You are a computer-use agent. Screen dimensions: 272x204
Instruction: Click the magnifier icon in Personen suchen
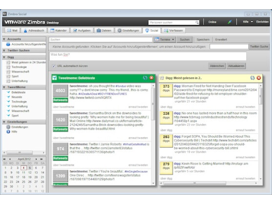click(197, 22)
